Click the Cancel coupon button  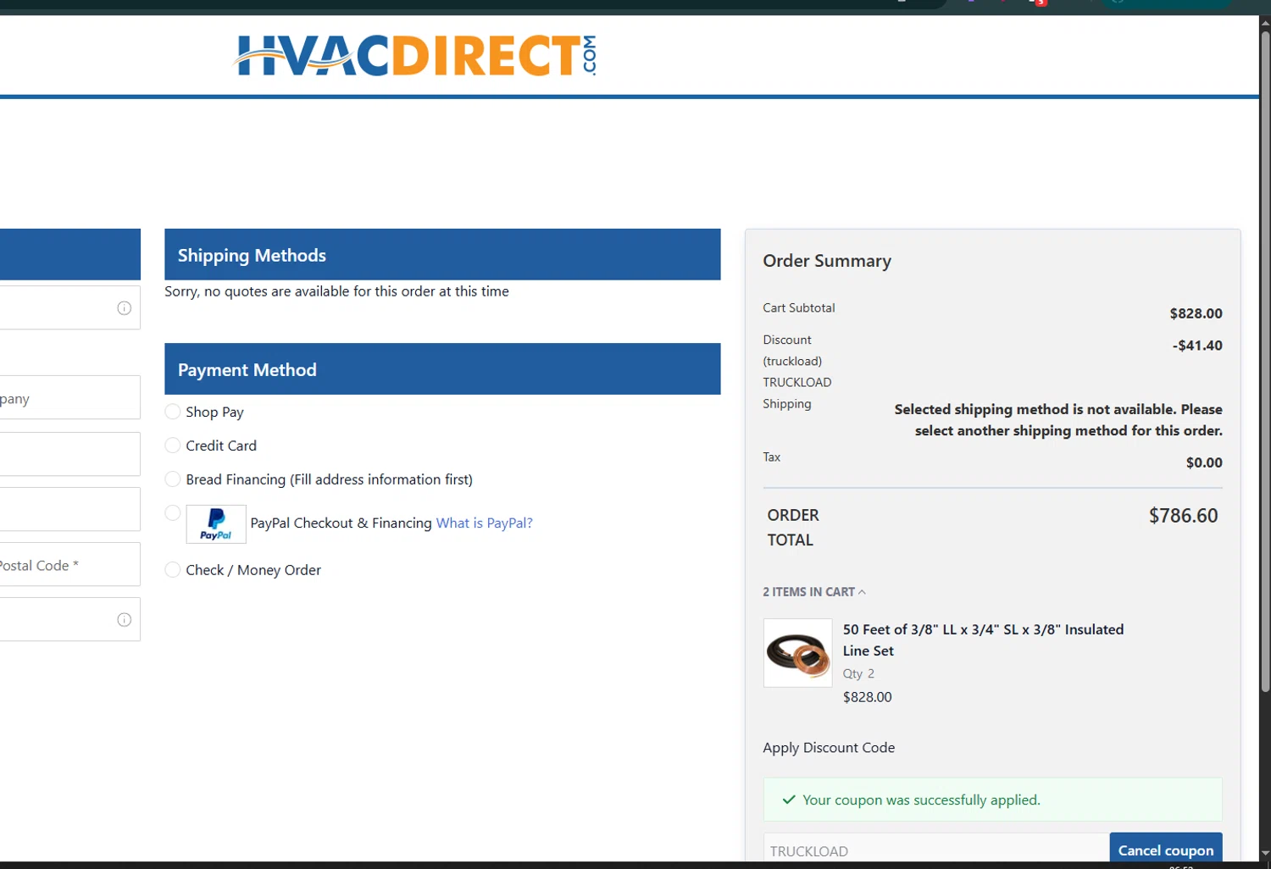1166,850
